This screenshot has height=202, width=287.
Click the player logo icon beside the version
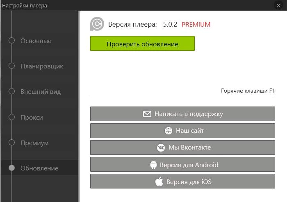click(97, 24)
